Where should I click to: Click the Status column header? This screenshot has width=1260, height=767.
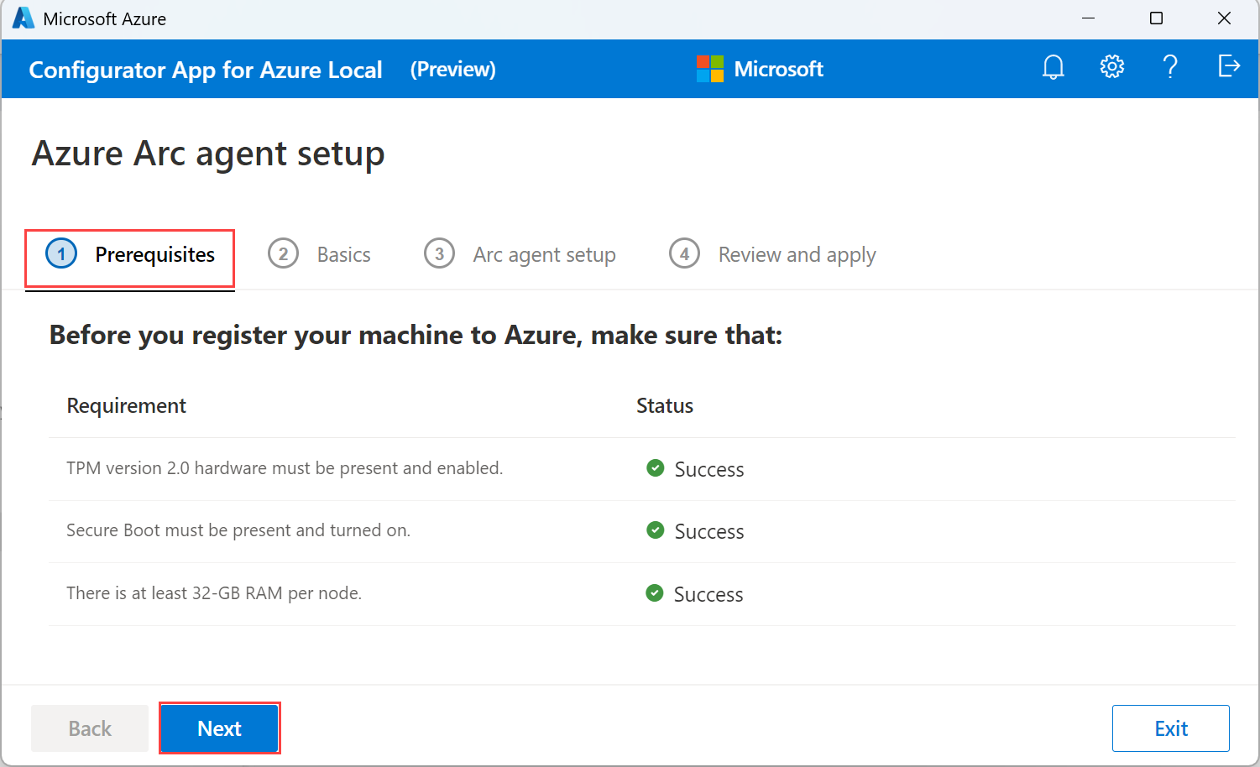665,406
